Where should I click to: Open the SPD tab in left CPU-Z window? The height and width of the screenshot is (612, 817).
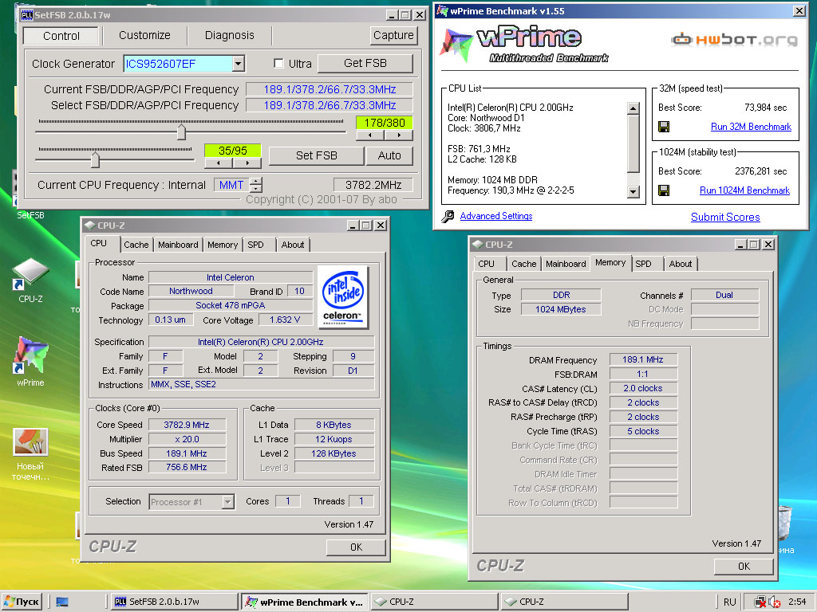tap(255, 245)
